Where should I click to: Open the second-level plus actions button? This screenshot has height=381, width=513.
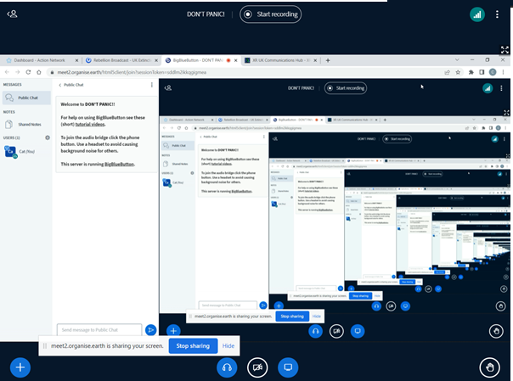(173, 331)
